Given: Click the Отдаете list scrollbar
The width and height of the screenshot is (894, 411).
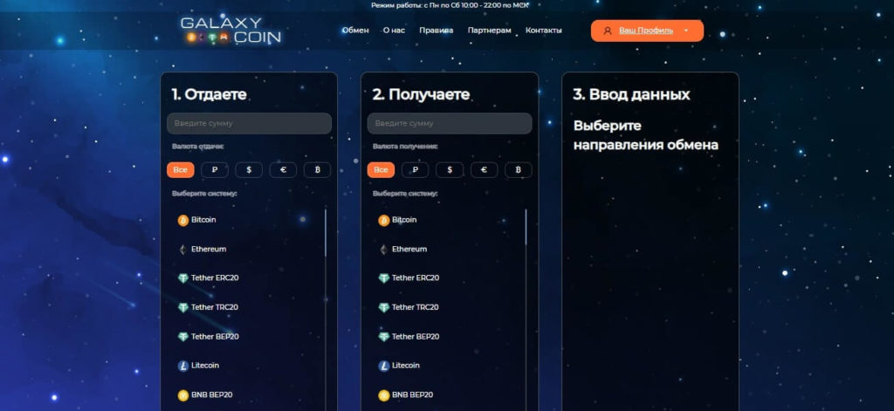Looking at the screenshot, I should pyautogui.click(x=326, y=233).
